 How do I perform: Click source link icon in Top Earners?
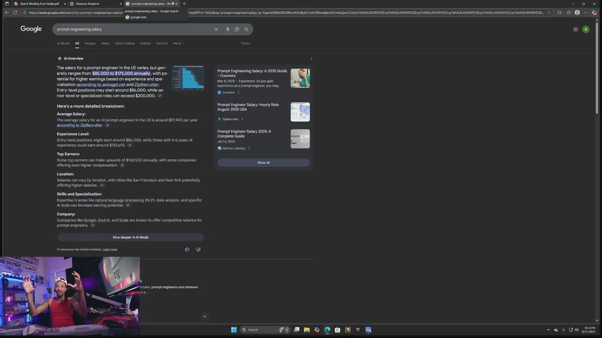122,165
